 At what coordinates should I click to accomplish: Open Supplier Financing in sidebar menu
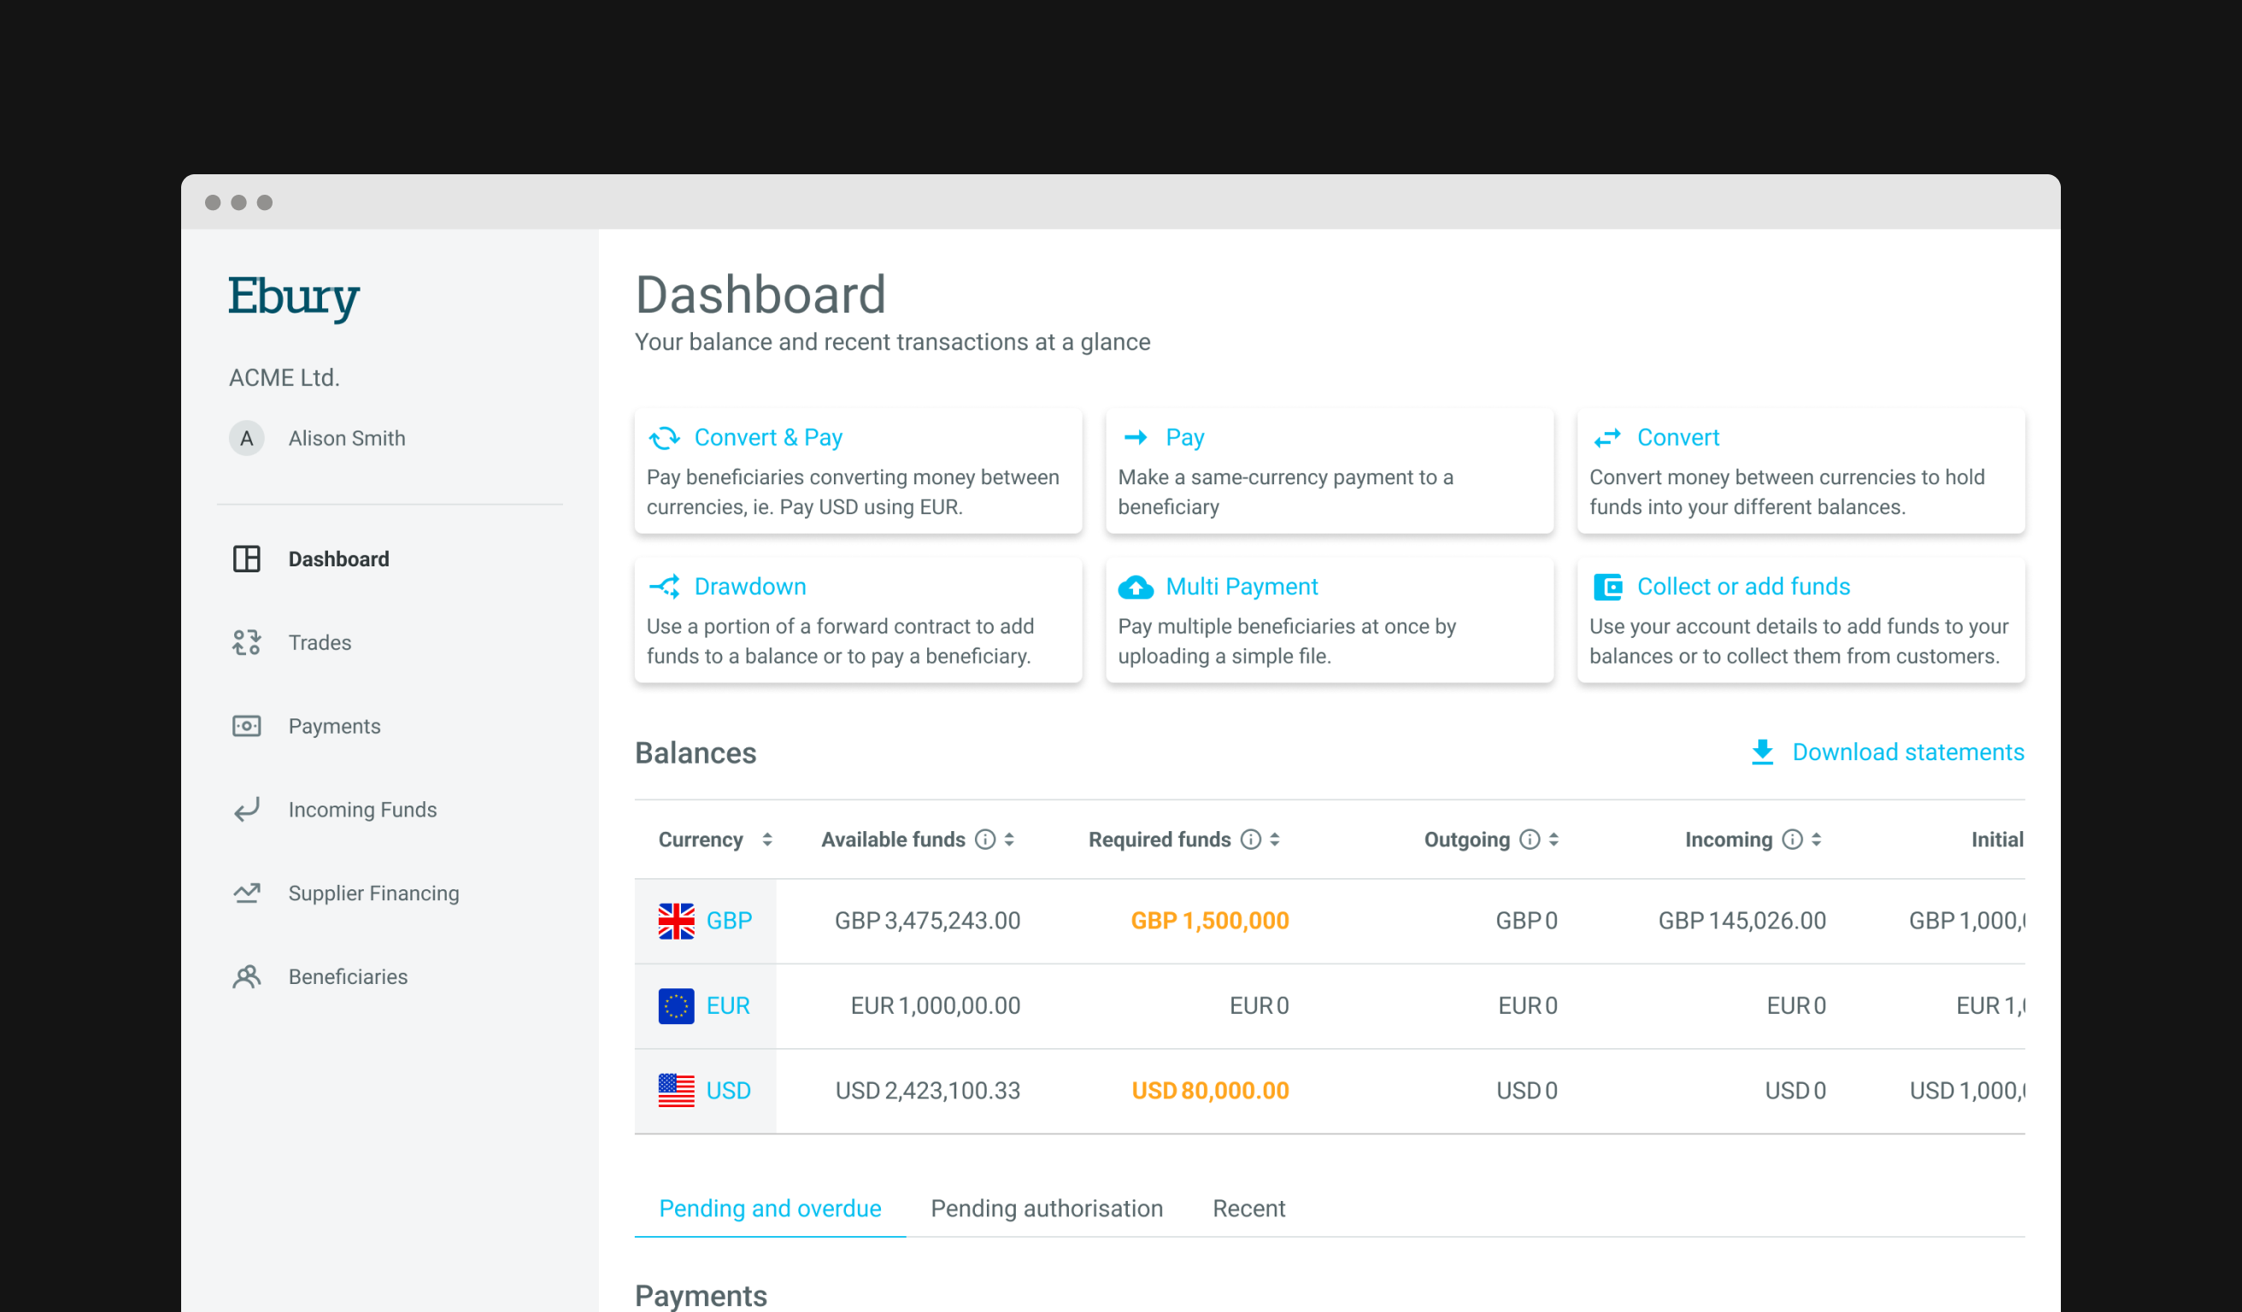(x=373, y=893)
